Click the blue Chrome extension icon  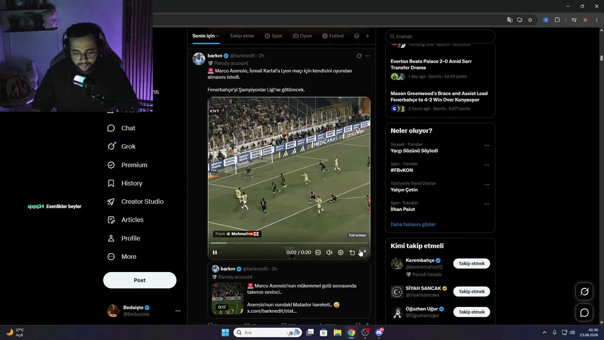tap(546, 20)
